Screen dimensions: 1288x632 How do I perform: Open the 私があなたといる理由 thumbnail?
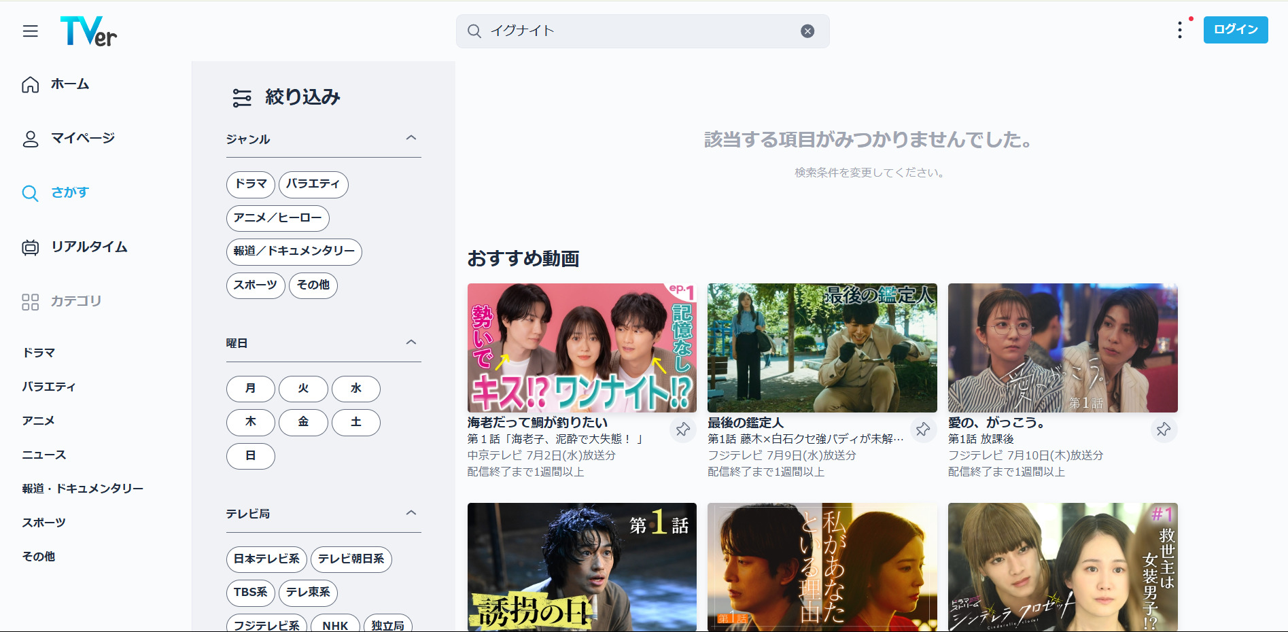tap(822, 567)
